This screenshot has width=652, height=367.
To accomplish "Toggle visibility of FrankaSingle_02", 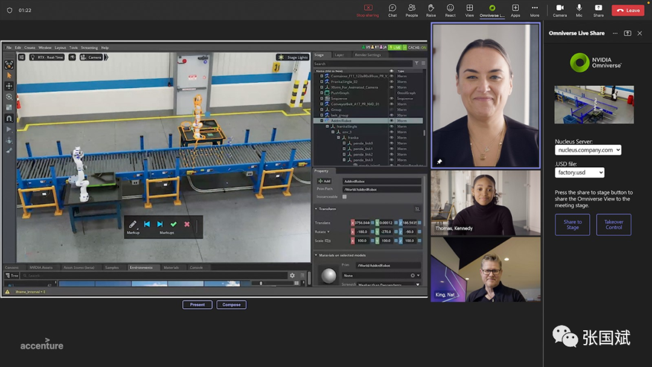I will (391, 82).
